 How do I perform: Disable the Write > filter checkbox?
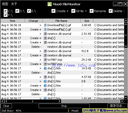73,11
